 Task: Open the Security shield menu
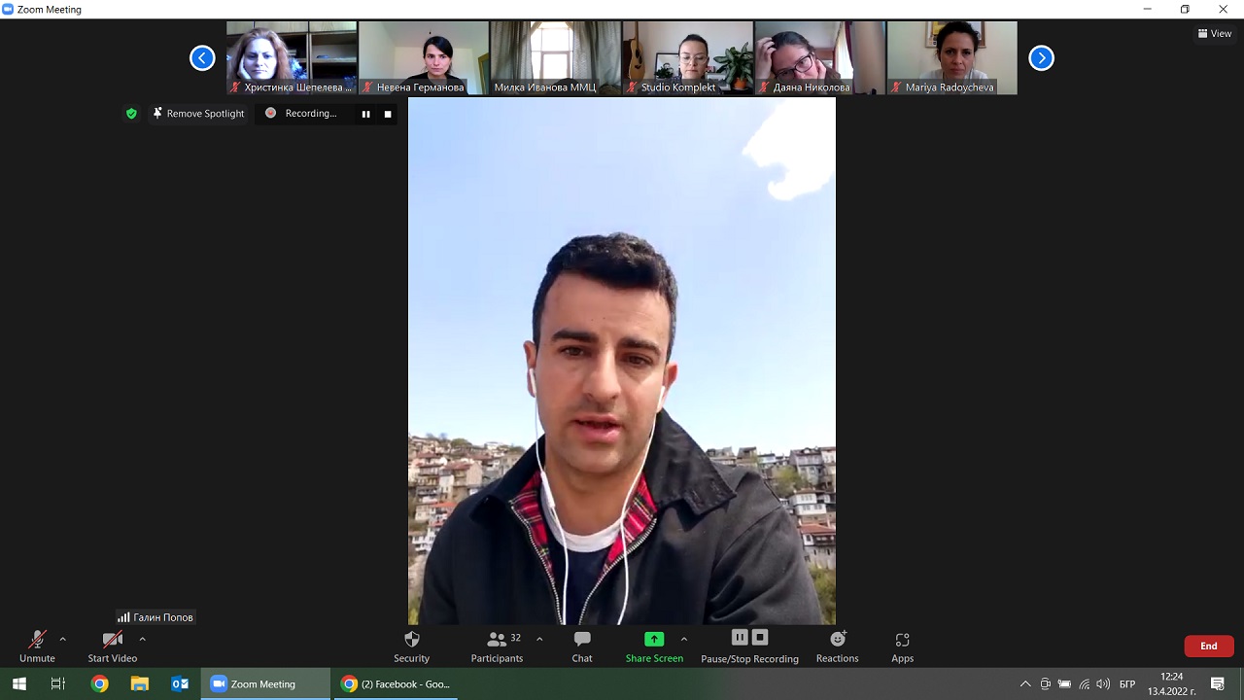pyautogui.click(x=411, y=646)
